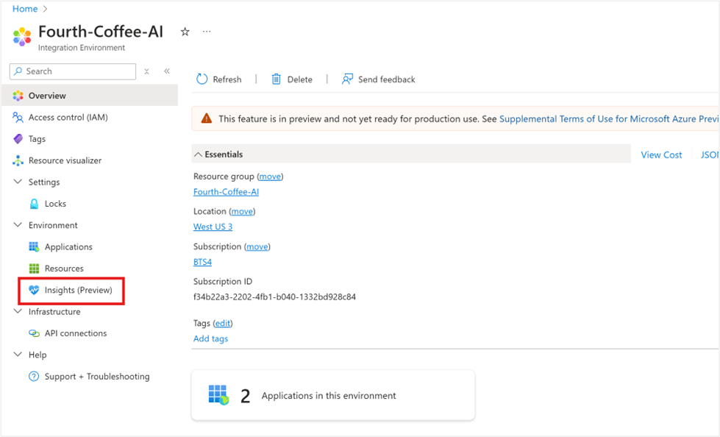
Task: Clear the search box with the X icon
Action: (x=146, y=71)
